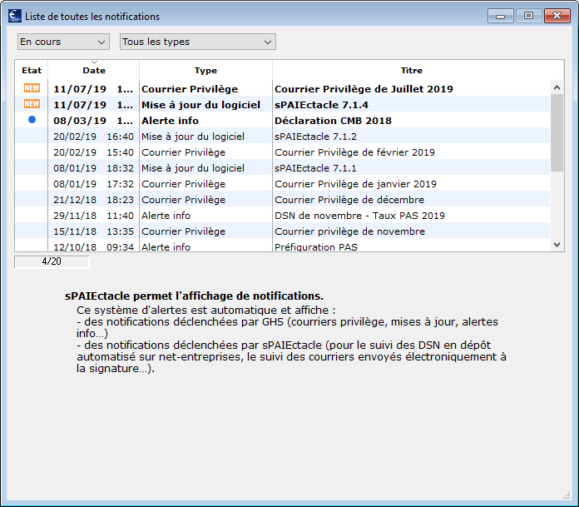Click the 4/20 counter field

pyautogui.click(x=52, y=261)
